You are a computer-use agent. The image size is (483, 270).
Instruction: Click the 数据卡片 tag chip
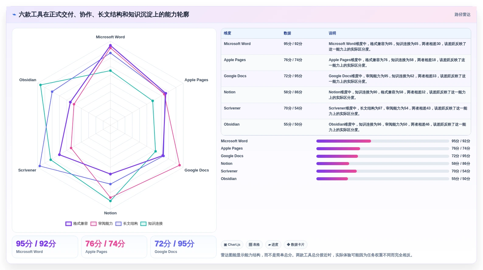[296, 244]
